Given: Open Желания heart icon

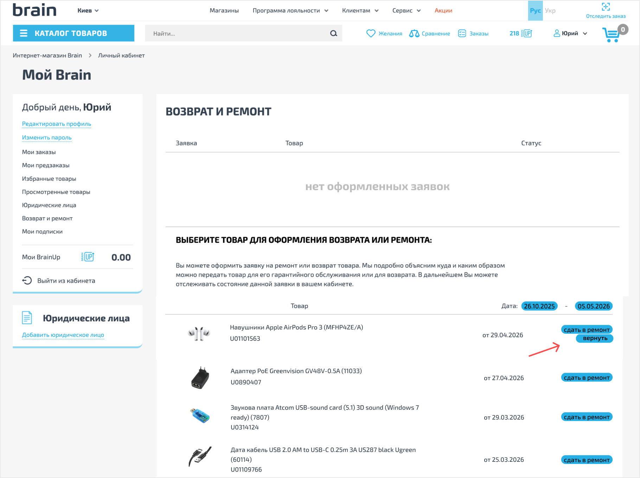Looking at the screenshot, I should click(371, 33).
